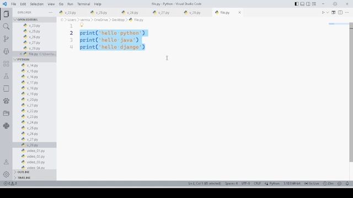Click OneDrive in the breadcrumb path

pos(101,20)
